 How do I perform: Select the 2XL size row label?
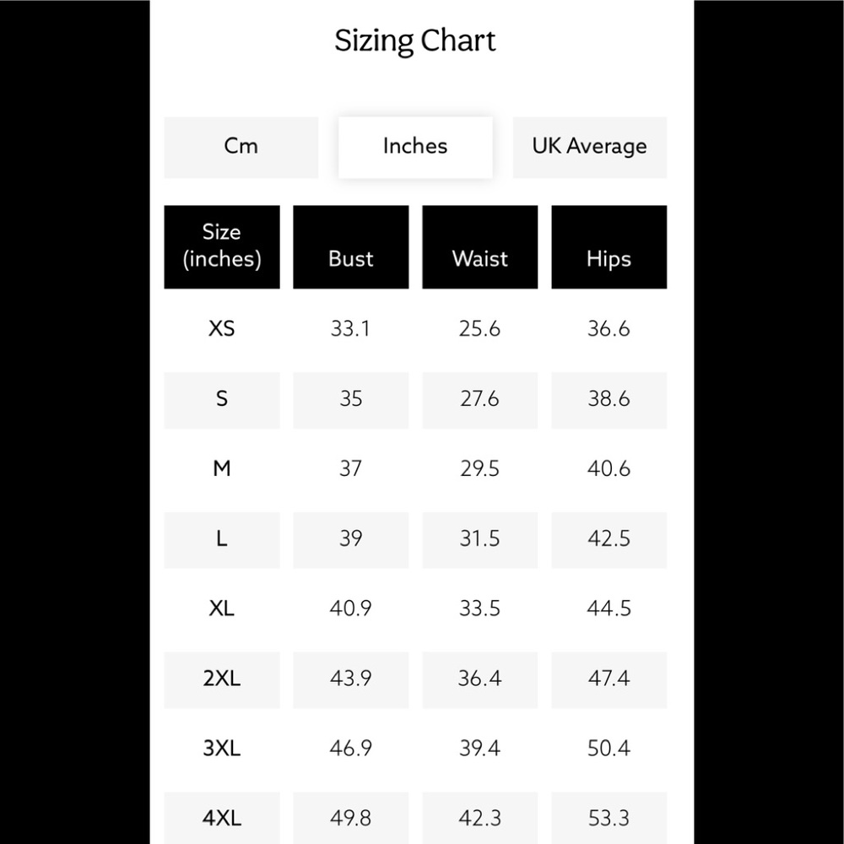point(222,679)
